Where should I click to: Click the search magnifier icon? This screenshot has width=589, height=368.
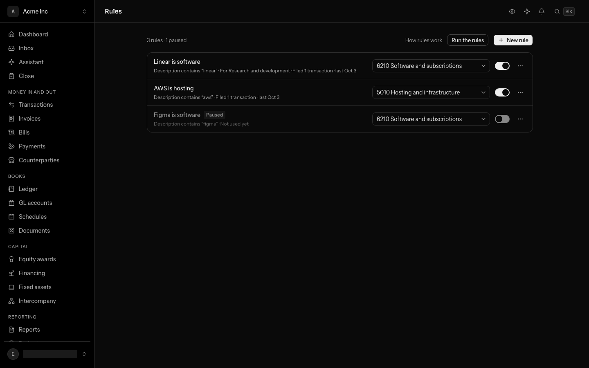coord(557,11)
